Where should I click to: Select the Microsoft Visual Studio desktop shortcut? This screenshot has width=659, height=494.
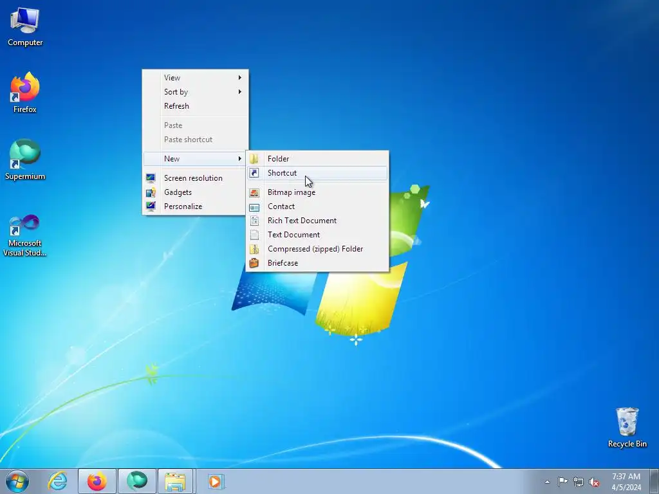tap(25, 235)
